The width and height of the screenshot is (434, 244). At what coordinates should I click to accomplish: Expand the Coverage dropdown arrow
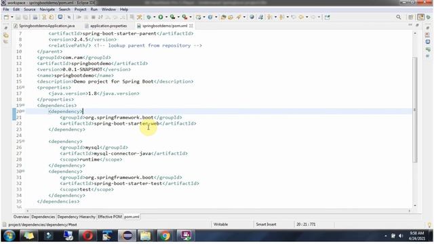178,17
